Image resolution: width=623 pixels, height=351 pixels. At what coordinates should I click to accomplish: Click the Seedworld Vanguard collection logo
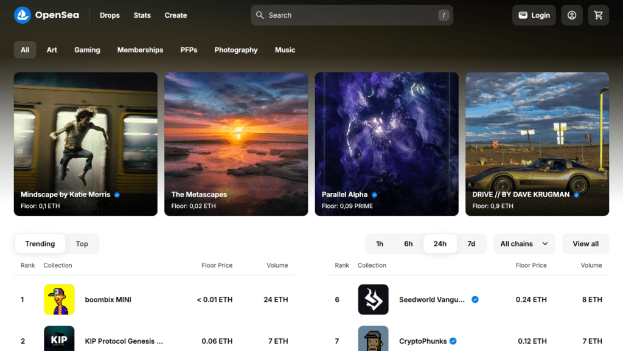click(x=373, y=299)
